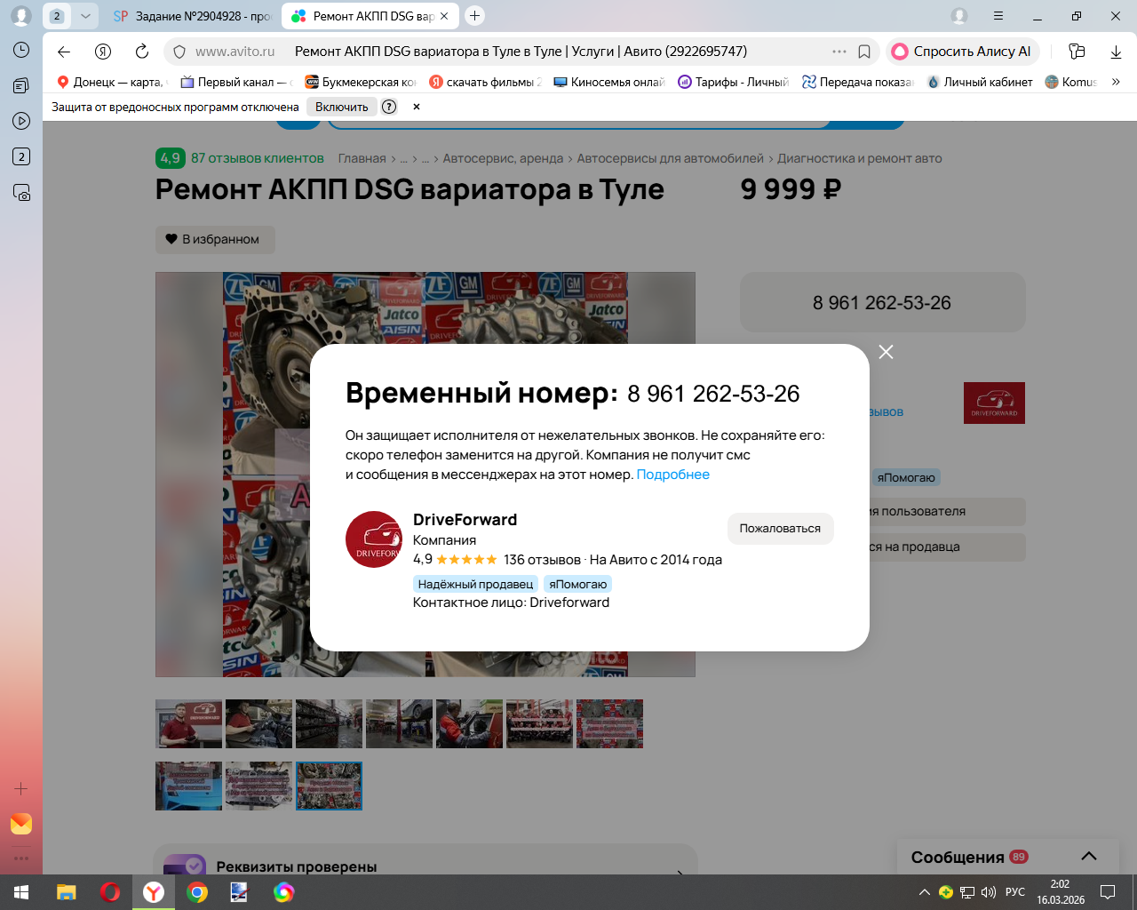Open the Диагностика и ремонт авто breadcrumb
This screenshot has height=910, width=1137.
click(860, 158)
